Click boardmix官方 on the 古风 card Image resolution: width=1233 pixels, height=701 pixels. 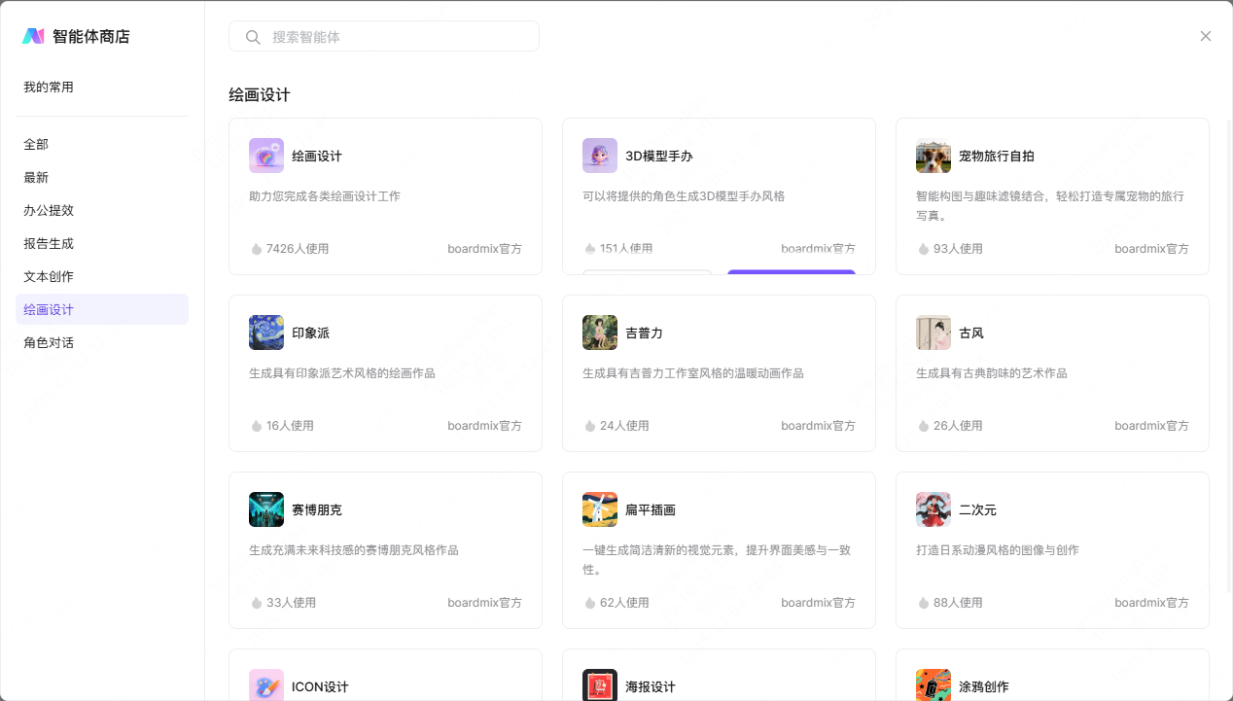point(1151,426)
